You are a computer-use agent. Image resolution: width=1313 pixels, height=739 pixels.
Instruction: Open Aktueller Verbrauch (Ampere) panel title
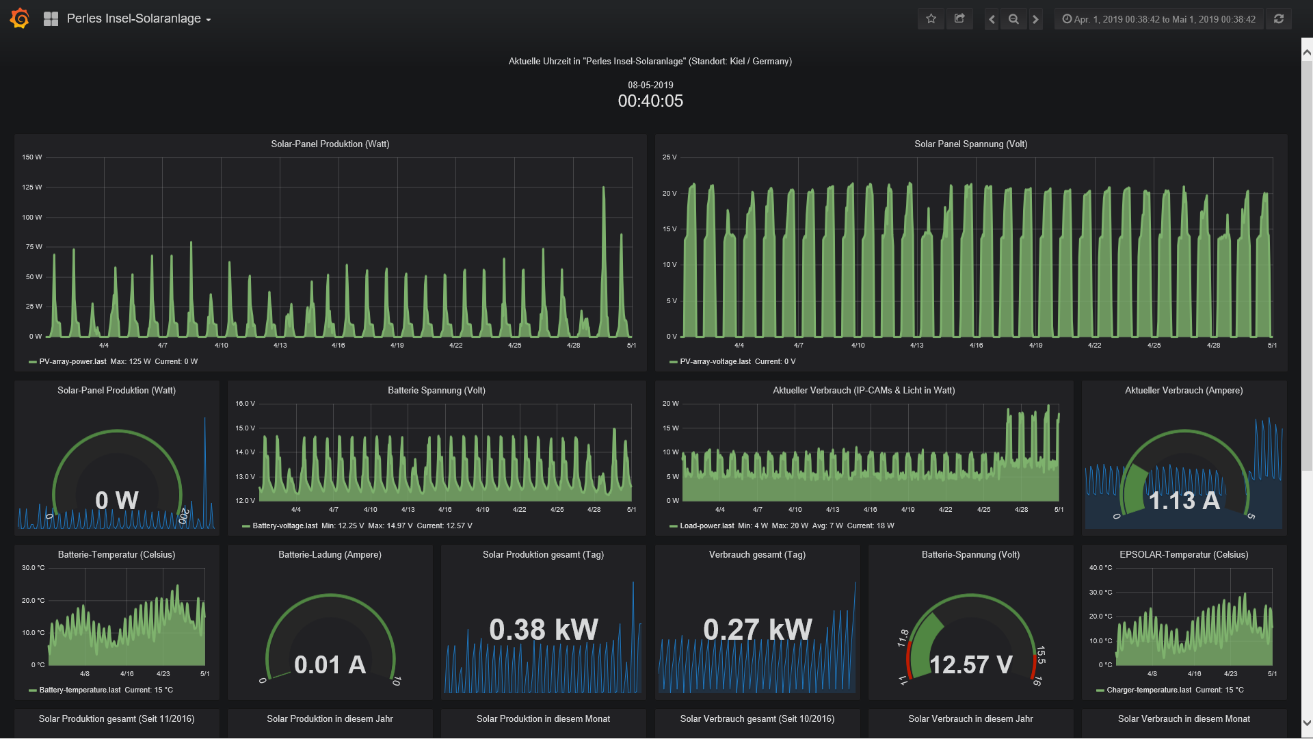click(1183, 390)
